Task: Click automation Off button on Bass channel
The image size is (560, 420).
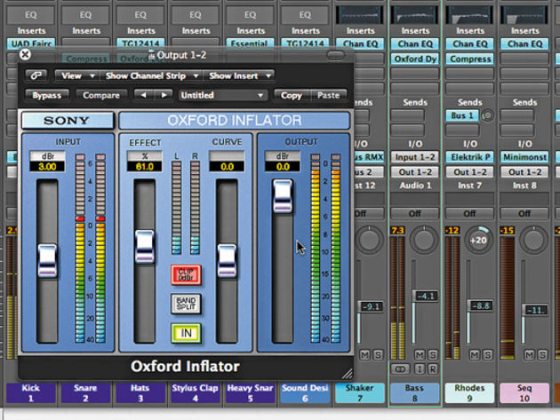Action: 415,213
